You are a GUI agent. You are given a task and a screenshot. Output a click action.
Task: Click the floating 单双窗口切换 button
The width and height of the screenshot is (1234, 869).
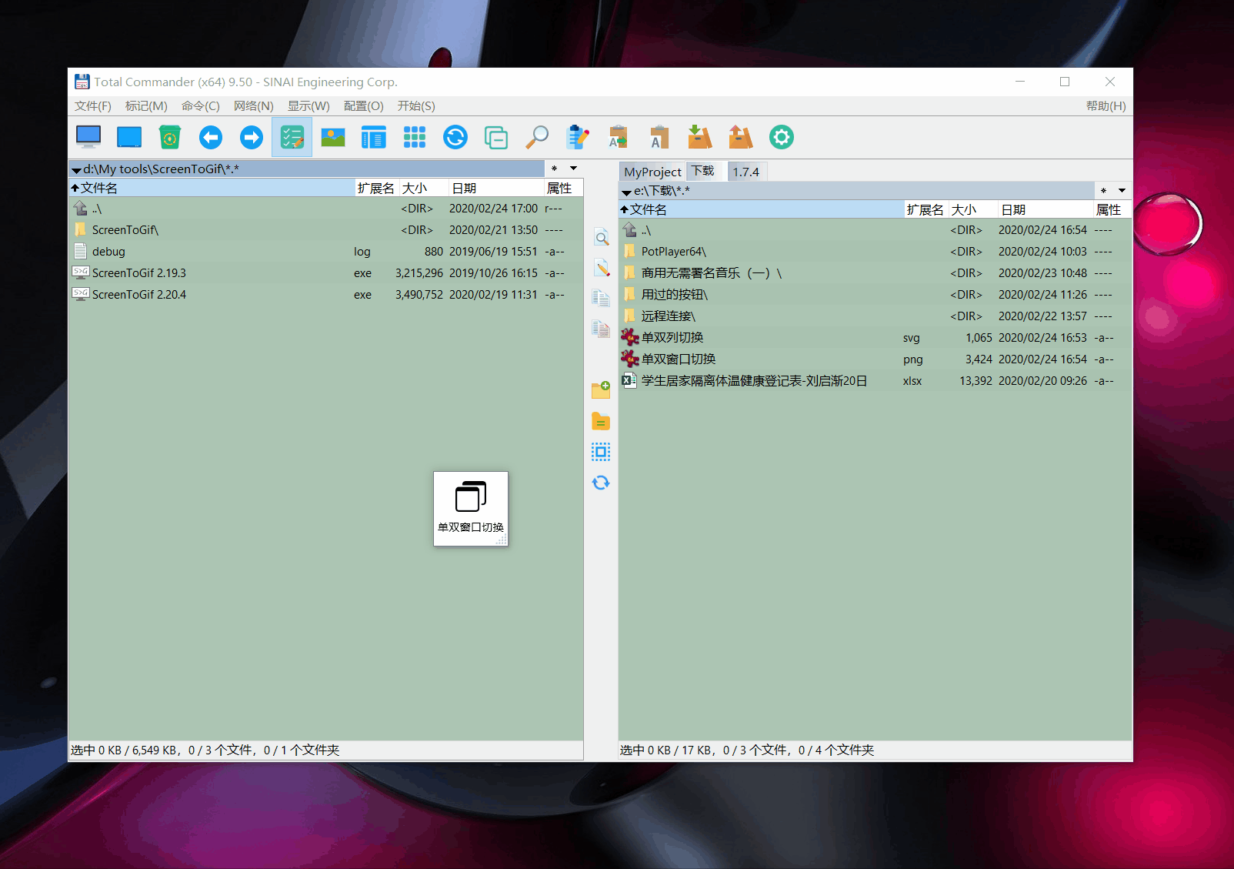tap(471, 509)
